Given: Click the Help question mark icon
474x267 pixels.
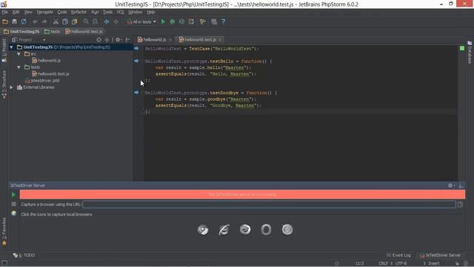Looking at the screenshot, I should pyautogui.click(x=223, y=22).
